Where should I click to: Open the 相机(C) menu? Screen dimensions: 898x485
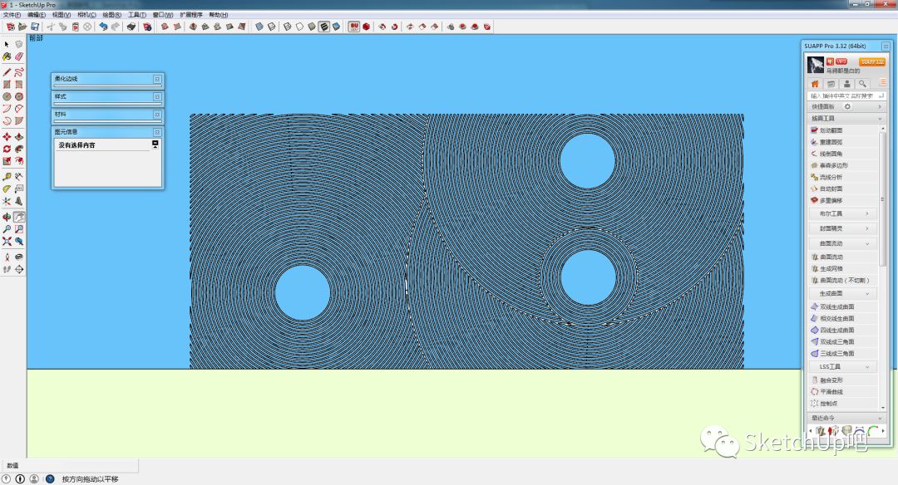tap(86, 15)
